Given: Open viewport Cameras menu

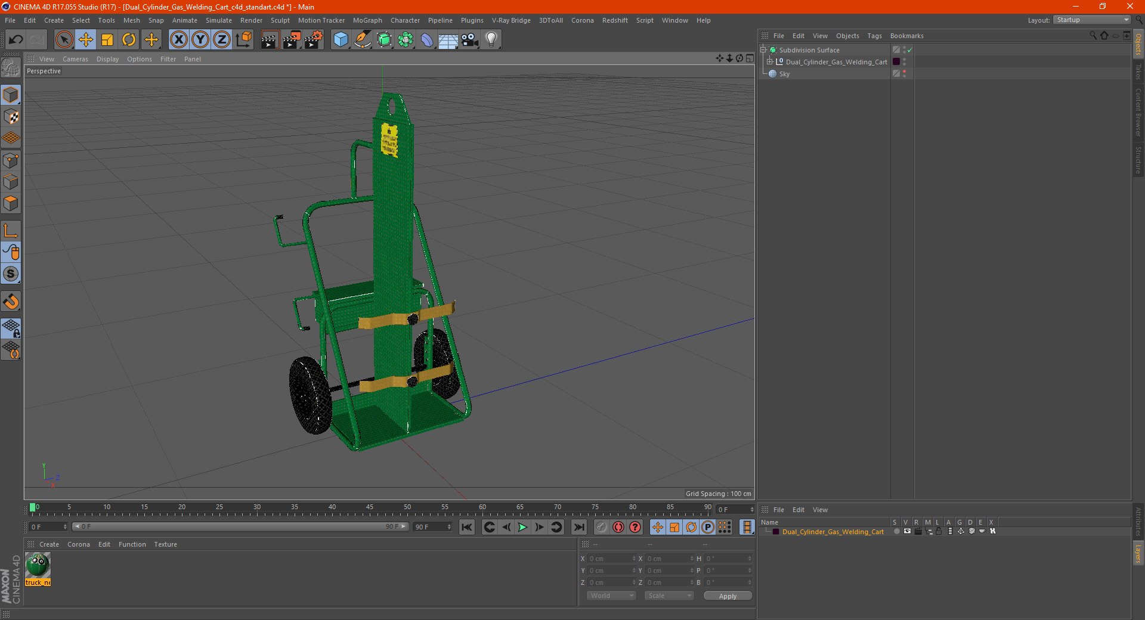Looking at the screenshot, I should [x=75, y=59].
